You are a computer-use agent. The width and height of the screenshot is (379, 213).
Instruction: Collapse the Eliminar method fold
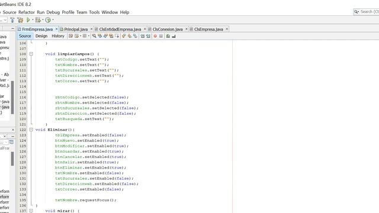tap(31, 130)
